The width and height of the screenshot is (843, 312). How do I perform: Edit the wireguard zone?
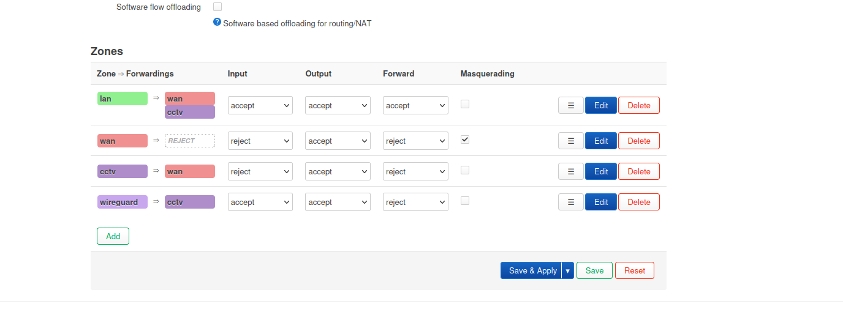click(600, 202)
